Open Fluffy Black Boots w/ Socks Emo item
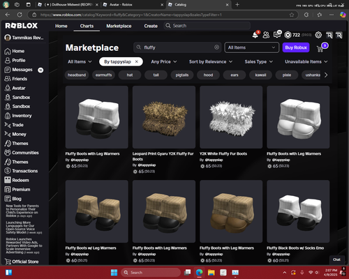This screenshot has height=279, width=349. (x=298, y=211)
